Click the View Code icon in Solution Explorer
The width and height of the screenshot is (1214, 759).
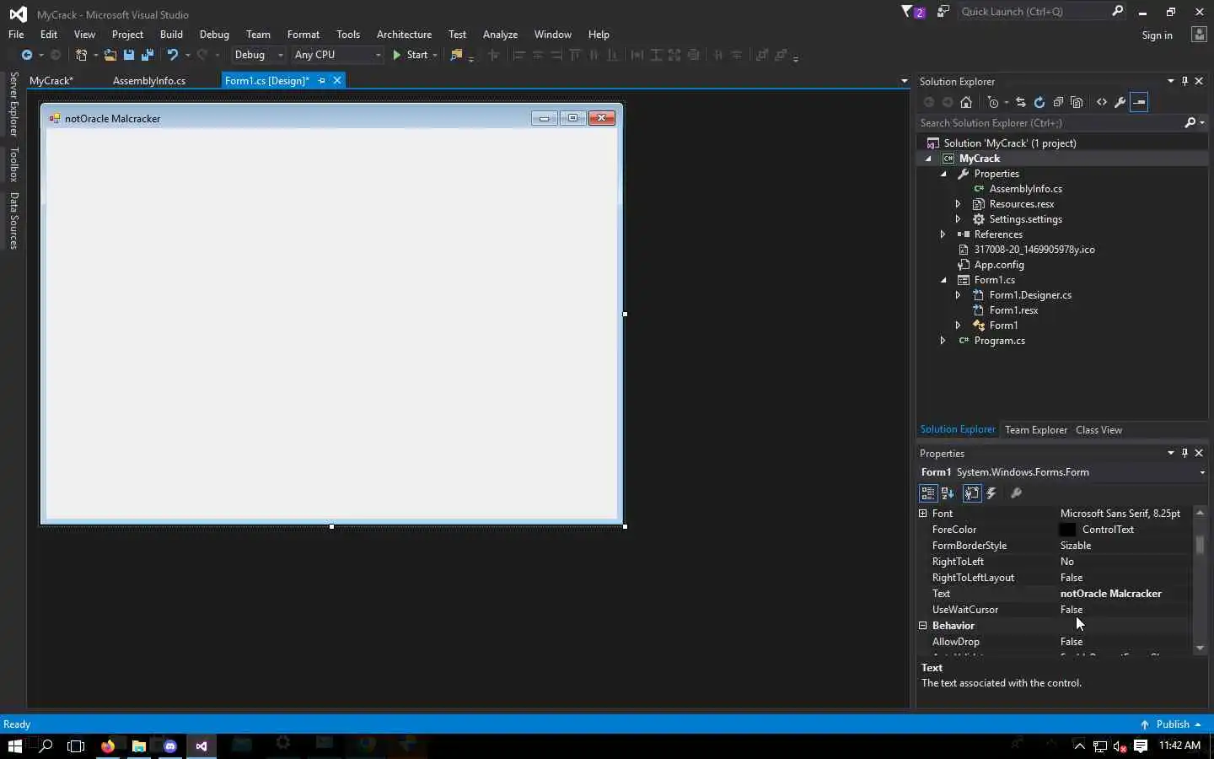click(x=1102, y=102)
